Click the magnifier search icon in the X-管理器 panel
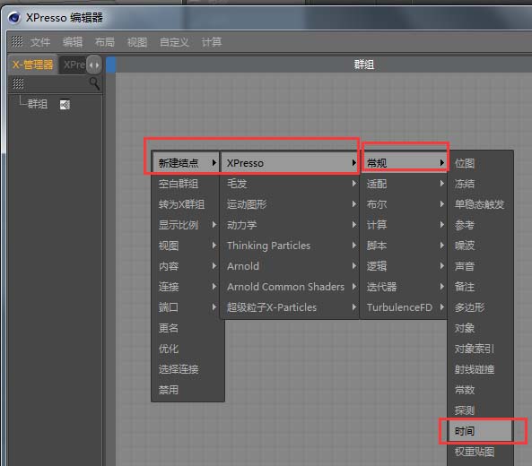The image size is (532, 466). (x=94, y=83)
